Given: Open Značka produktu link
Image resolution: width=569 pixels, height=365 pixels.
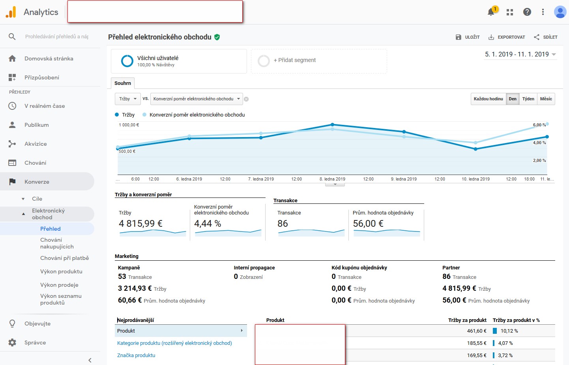Looking at the screenshot, I should (x=136, y=355).
